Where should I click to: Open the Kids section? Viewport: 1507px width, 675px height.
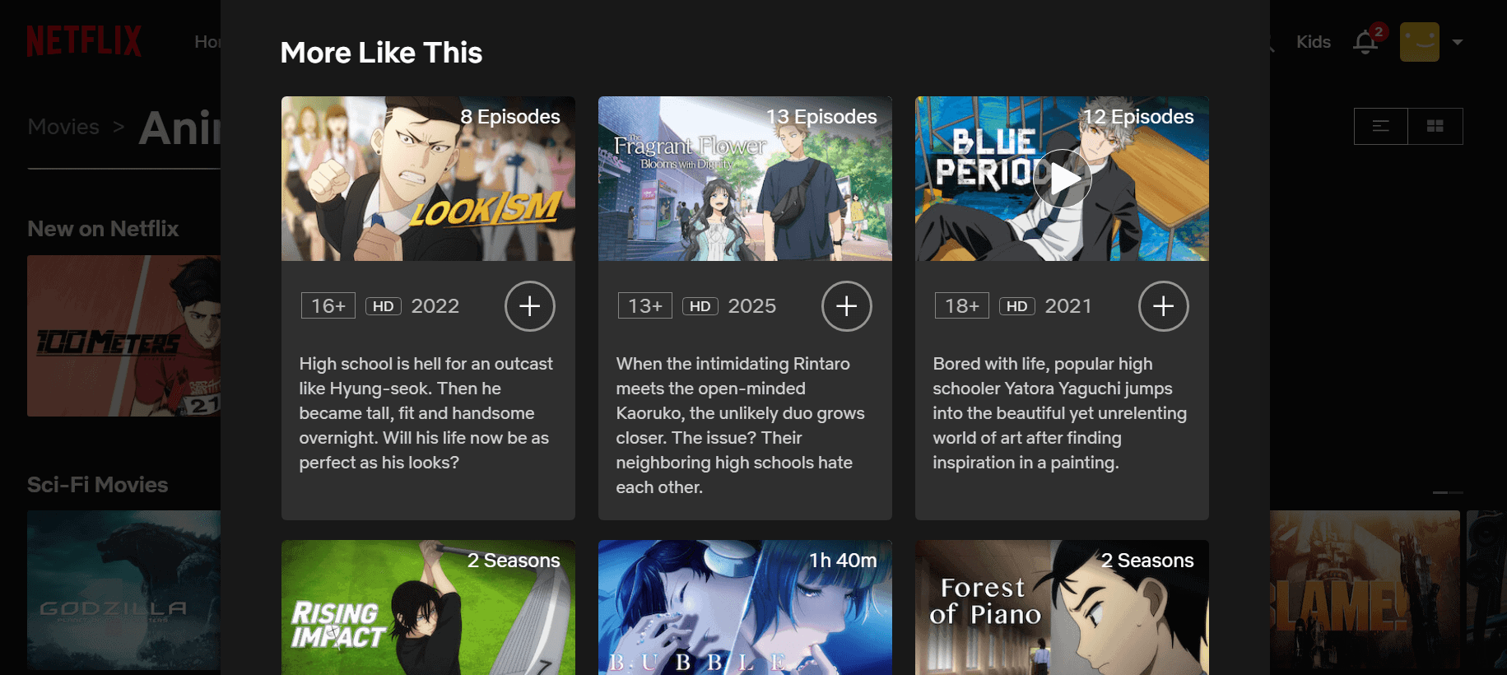coord(1313,42)
